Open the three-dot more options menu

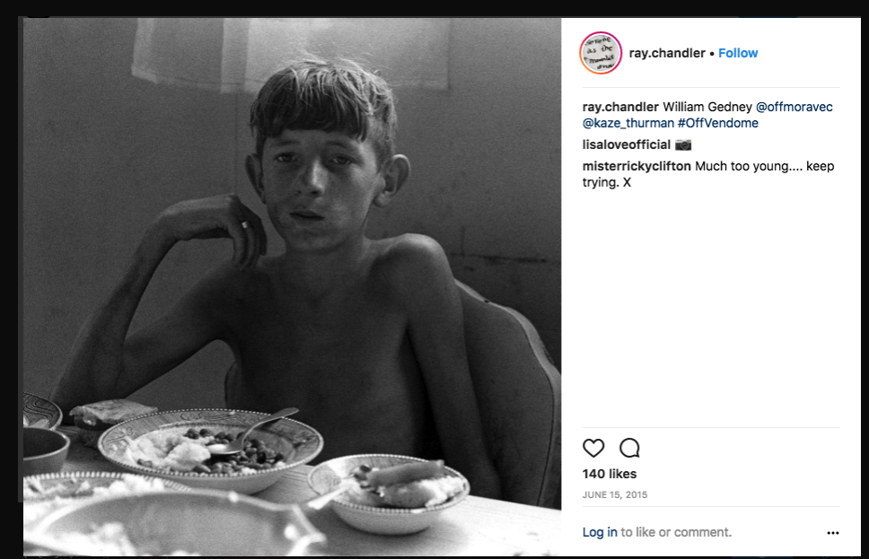832,533
